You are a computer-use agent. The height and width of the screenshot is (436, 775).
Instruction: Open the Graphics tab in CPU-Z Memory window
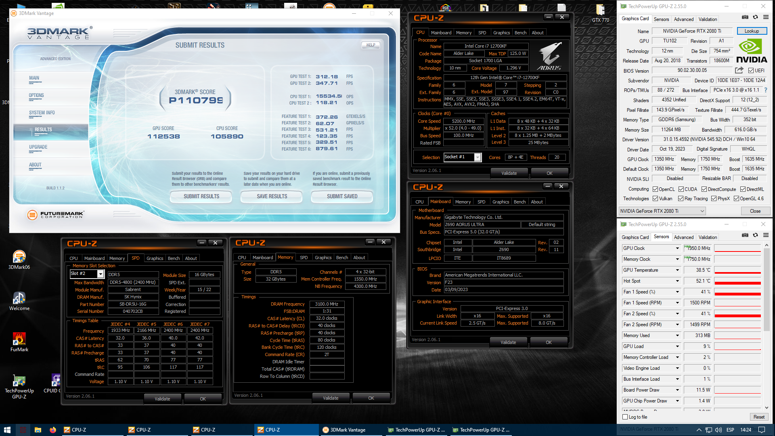point(323,258)
